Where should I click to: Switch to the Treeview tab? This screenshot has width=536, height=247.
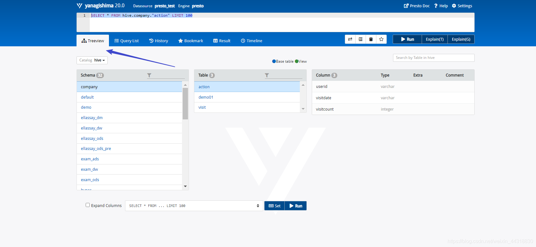(93, 41)
